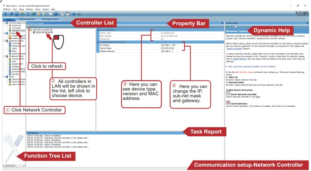
Task: Collapse the Communication Parameter property section
Action: (x=98, y=42)
